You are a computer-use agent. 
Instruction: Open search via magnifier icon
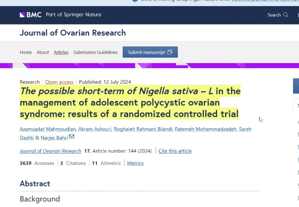tap(286, 15)
